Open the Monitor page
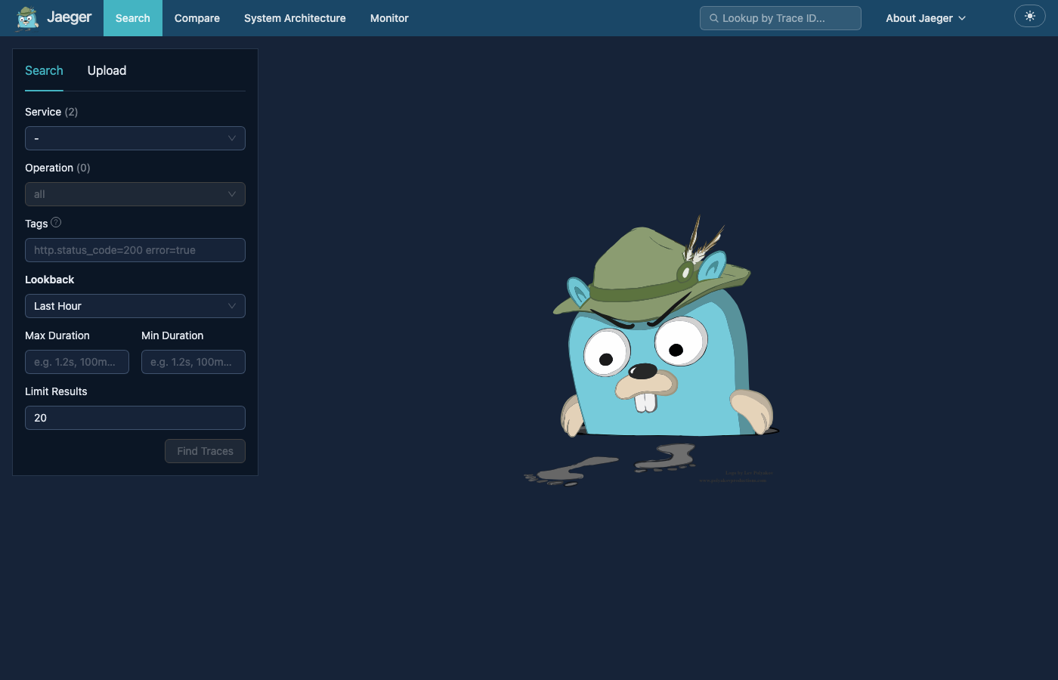Viewport: 1058px width, 680px height. click(x=389, y=18)
